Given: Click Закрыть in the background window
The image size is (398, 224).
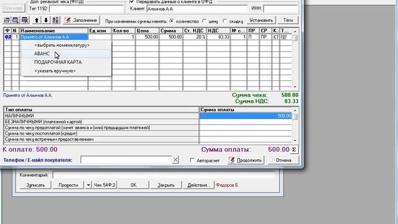Looking at the screenshot, I should point(166,185).
